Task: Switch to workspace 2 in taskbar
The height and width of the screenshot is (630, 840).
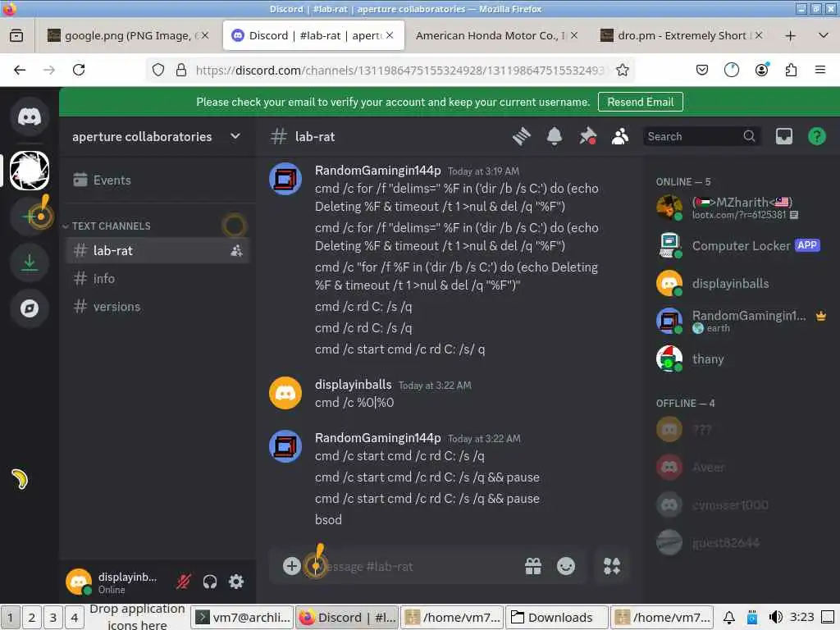Action: 32,617
